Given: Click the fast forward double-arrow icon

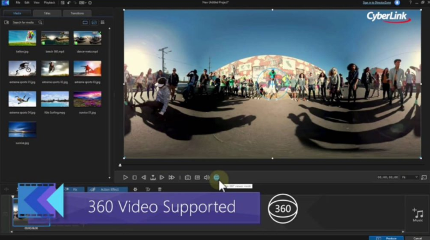Looking at the screenshot, I should (171, 177).
